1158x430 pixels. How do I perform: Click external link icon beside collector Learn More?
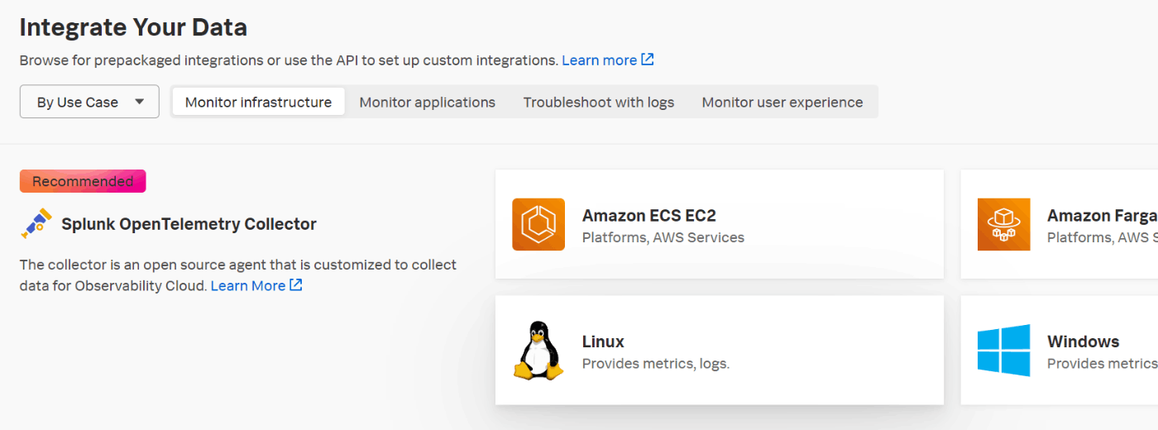click(295, 285)
